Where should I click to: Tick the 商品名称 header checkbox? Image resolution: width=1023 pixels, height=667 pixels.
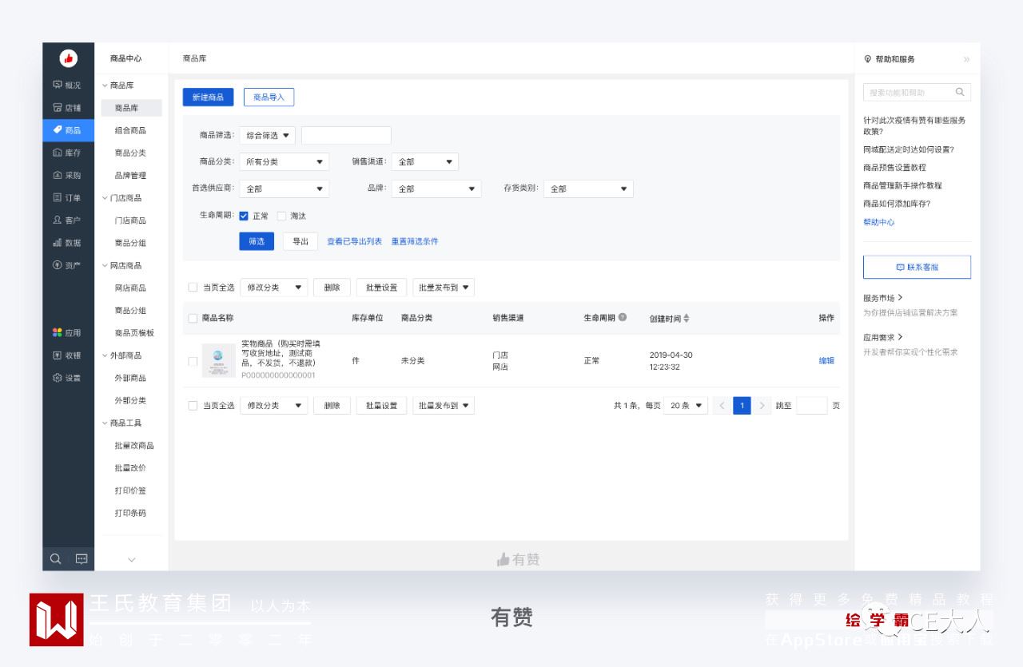click(192, 318)
